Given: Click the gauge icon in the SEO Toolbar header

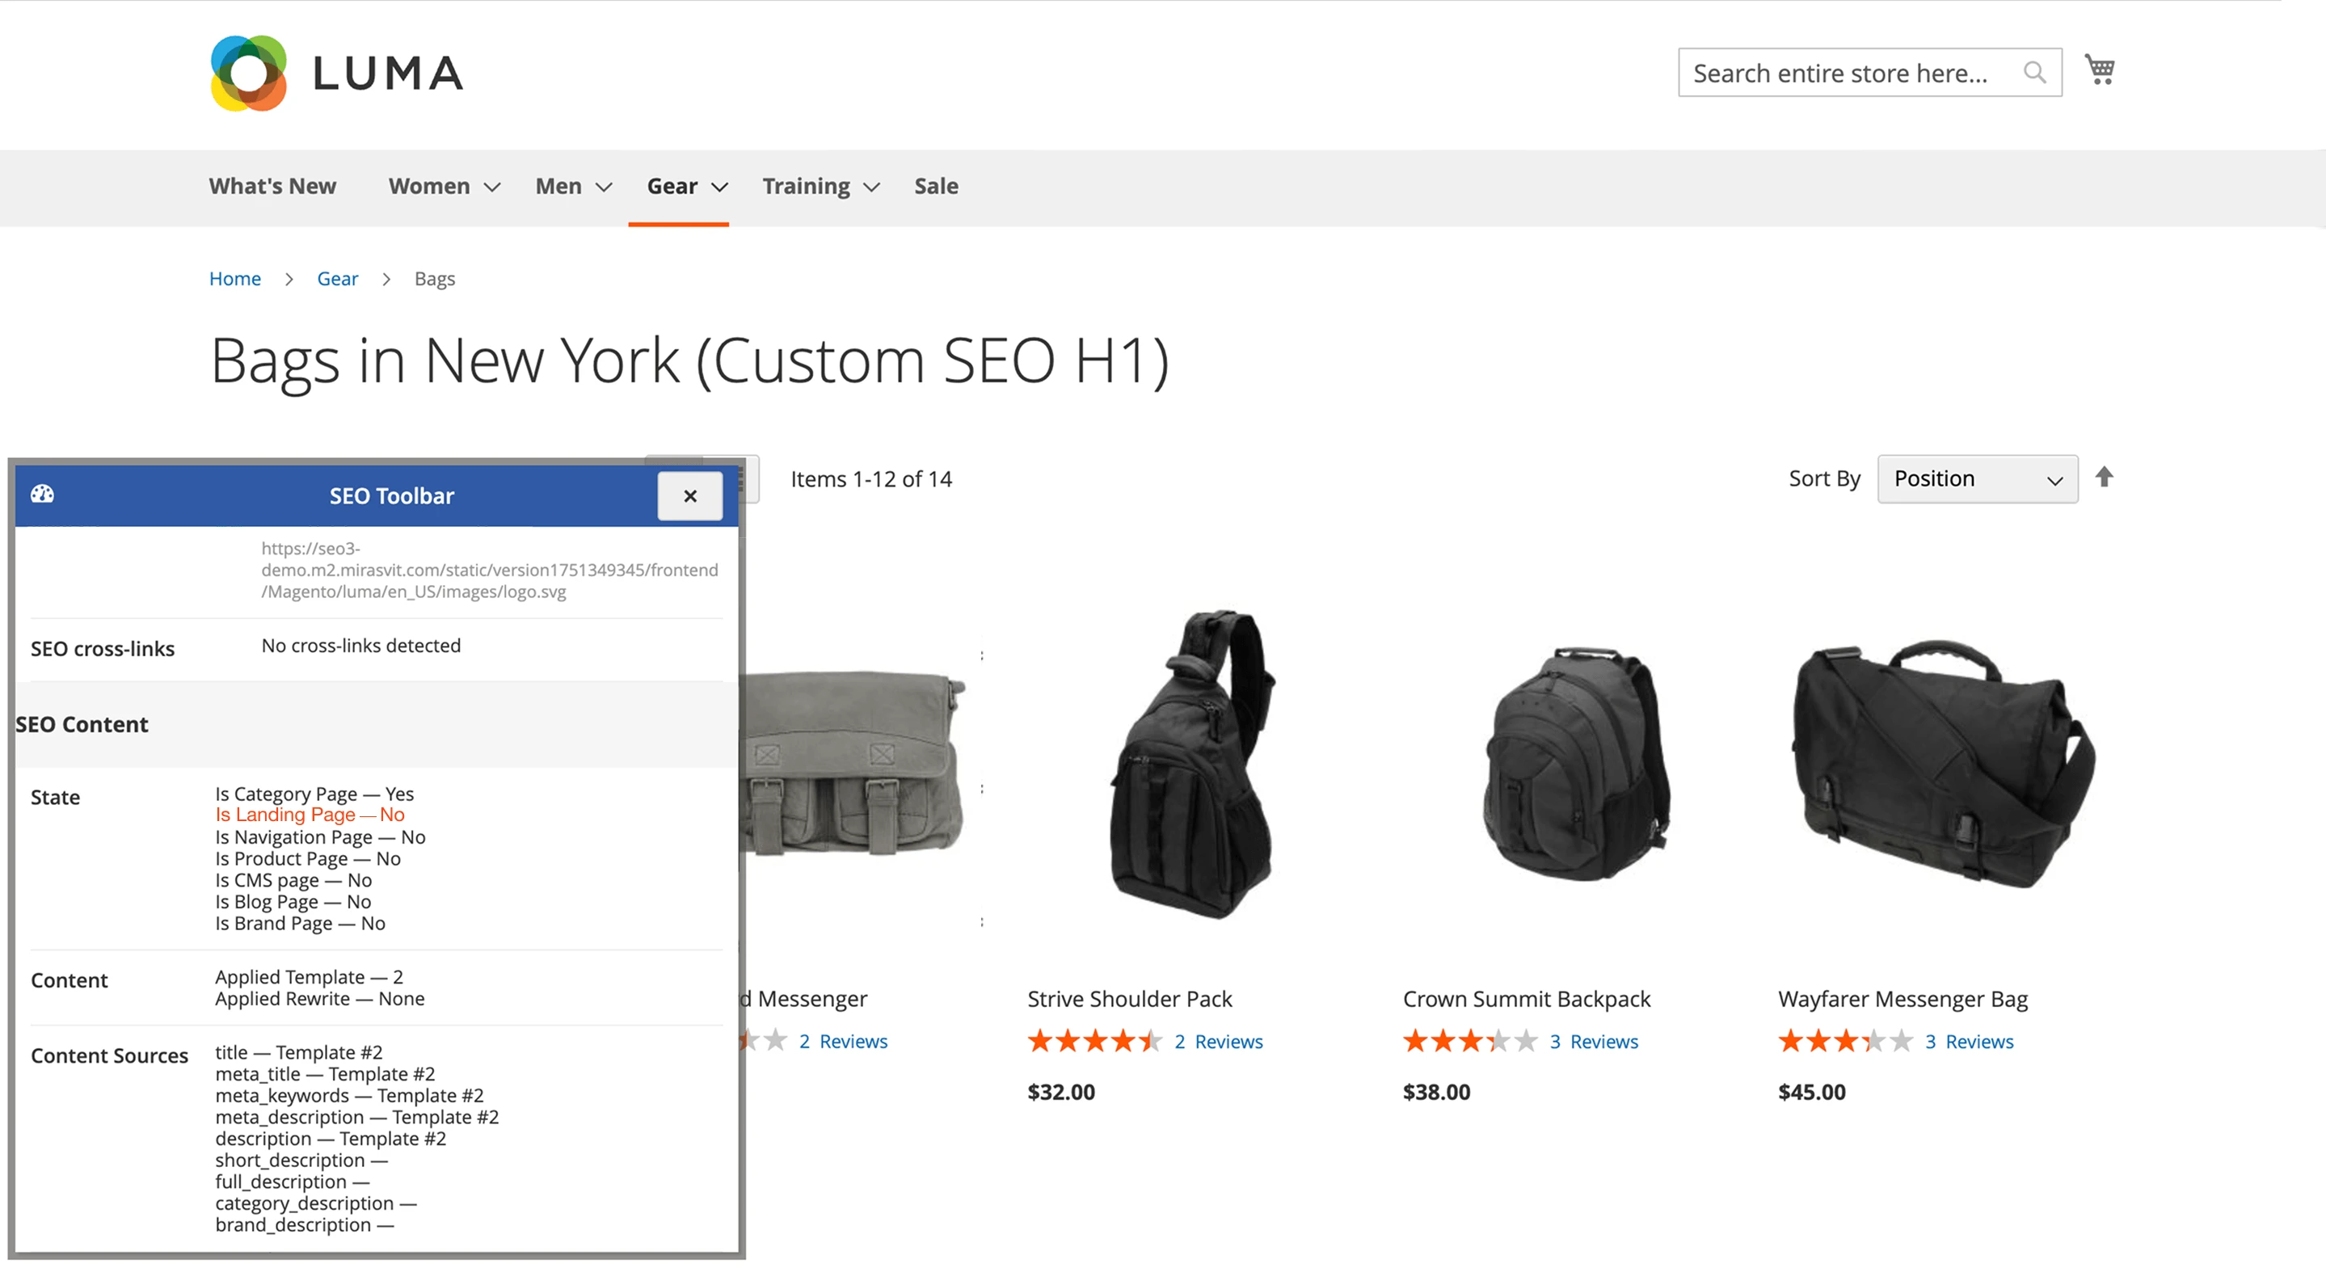Looking at the screenshot, I should (x=41, y=495).
